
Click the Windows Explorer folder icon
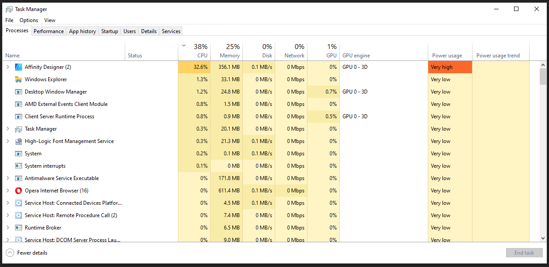pos(18,79)
